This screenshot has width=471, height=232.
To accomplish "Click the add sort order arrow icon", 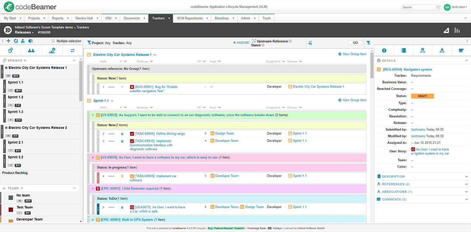I will pyautogui.click(x=310, y=43).
